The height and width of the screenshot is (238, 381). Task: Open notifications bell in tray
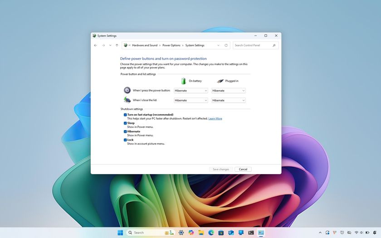(x=375, y=233)
